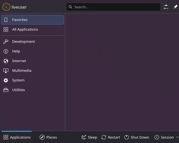Switch to the Applications tab

(x=17, y=137)
